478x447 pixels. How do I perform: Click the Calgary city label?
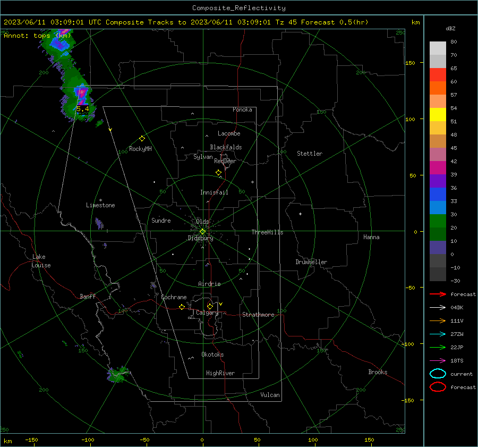point(207,313)
